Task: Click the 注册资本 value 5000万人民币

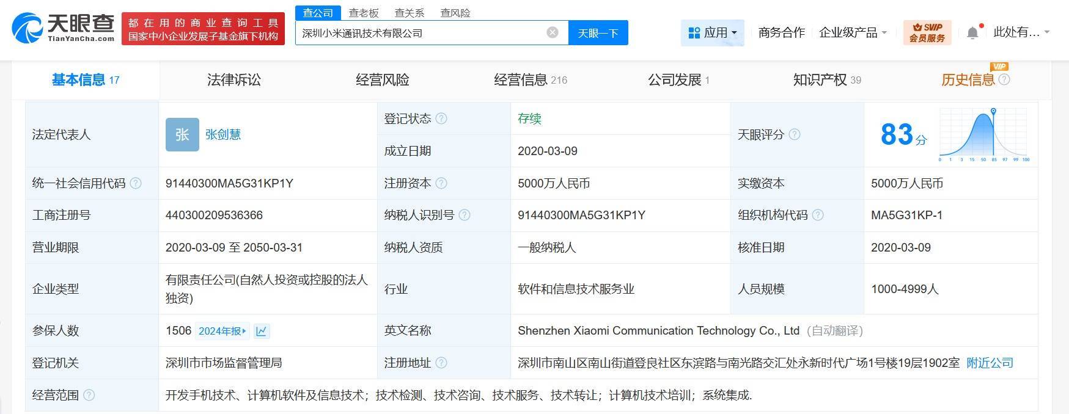Action: (x=553, y=183)
